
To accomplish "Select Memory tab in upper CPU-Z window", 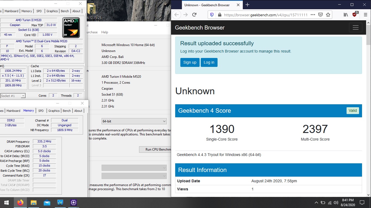I will coord(27,11).
